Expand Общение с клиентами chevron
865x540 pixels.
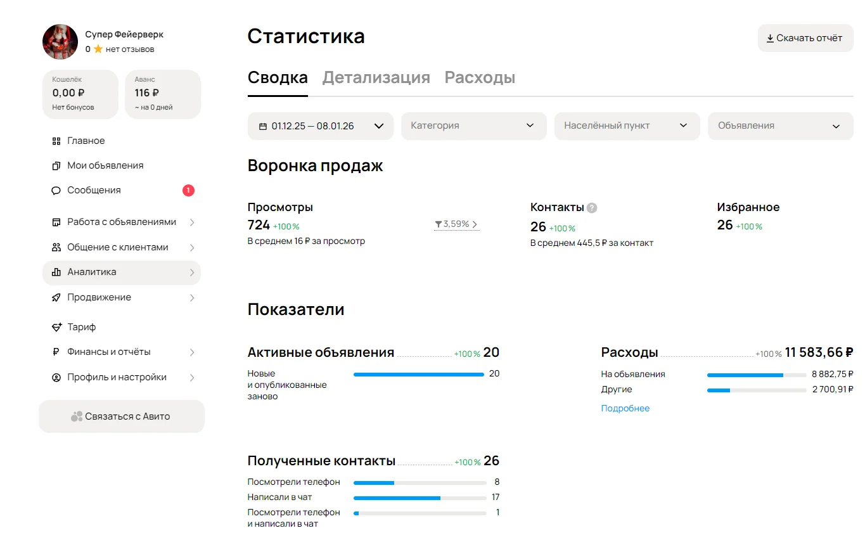[192, 248]
